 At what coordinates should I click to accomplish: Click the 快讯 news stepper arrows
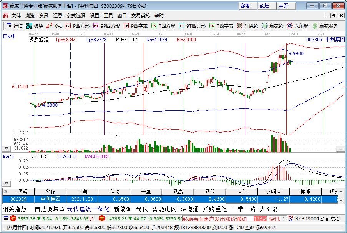(x=284, y=219)
